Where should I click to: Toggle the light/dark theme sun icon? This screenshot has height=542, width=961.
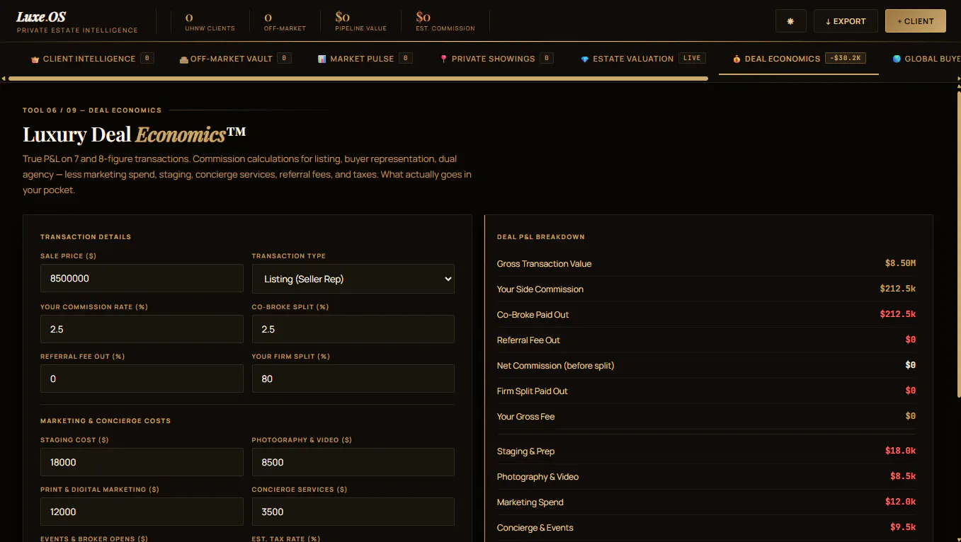pos(791,21)
